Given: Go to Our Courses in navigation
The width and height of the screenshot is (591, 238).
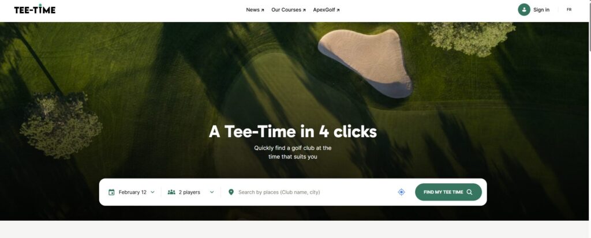Looking at the screenshot, I should pos(286,10).
